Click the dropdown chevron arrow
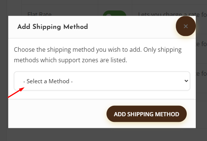Screen dimensions: 207x141 pos(186,81)
